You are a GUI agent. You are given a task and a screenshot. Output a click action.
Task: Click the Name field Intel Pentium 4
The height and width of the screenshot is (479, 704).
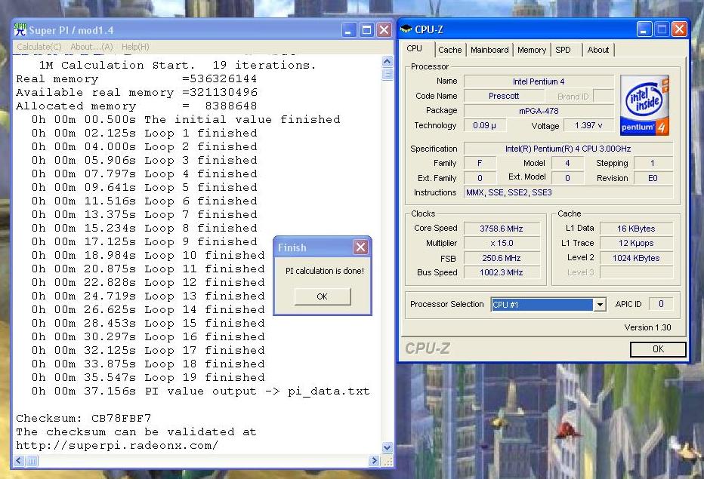[x=539, y=81]
